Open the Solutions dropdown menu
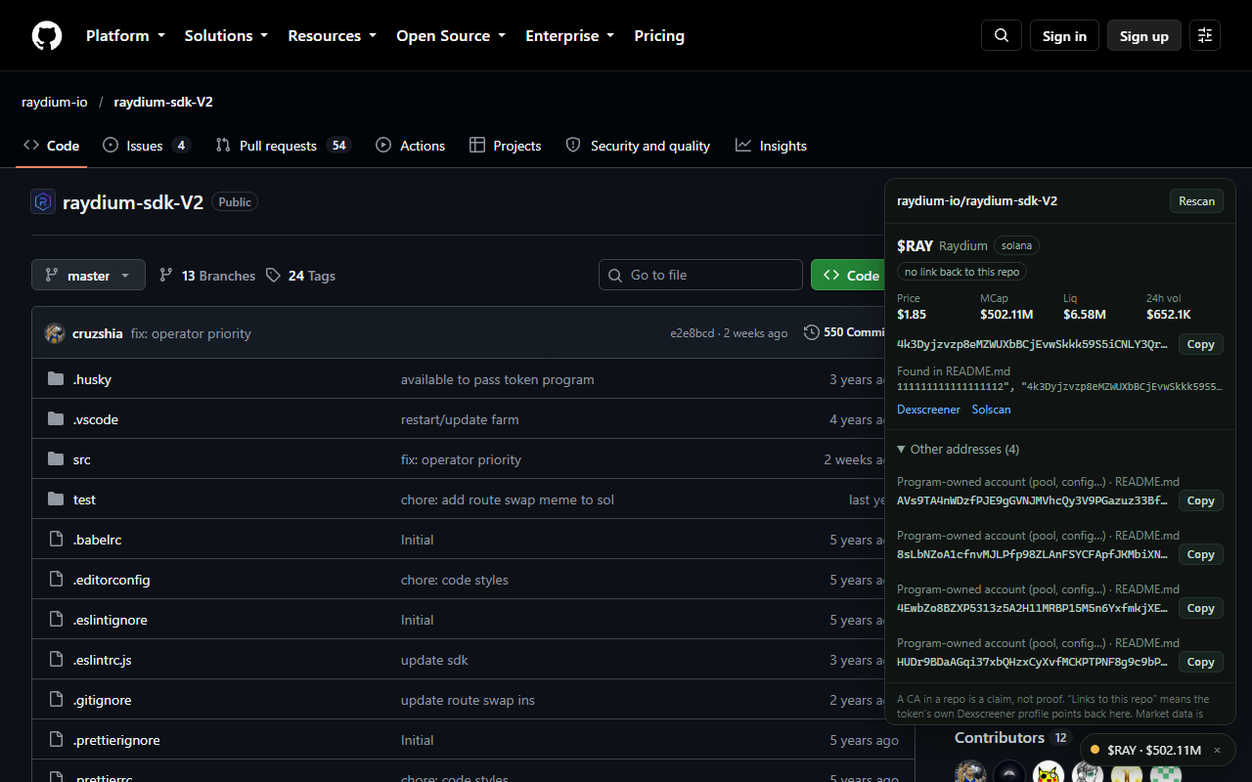Viewport: 1252px width, 782px height. [226, 36]
